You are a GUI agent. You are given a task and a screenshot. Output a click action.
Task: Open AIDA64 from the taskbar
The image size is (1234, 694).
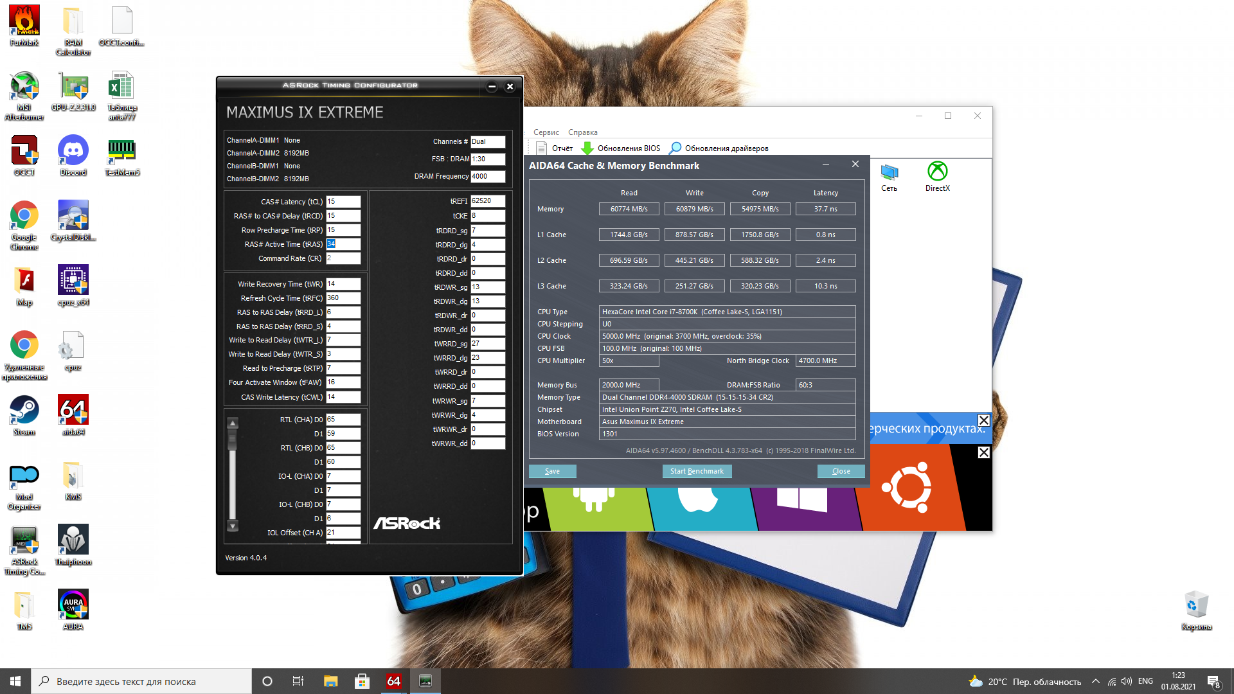394,681
